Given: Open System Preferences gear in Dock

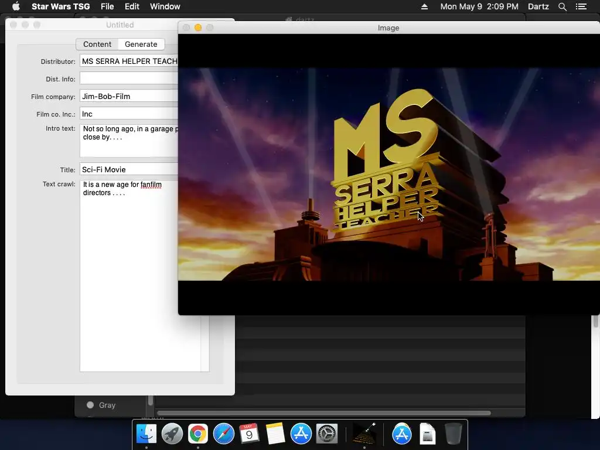Looking at the screenshot, I should 326,434.
